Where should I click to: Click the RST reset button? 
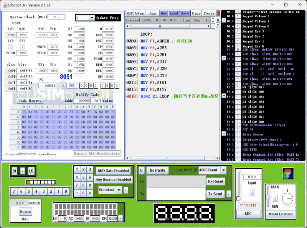pyautogui.click(x=129, y=13)
